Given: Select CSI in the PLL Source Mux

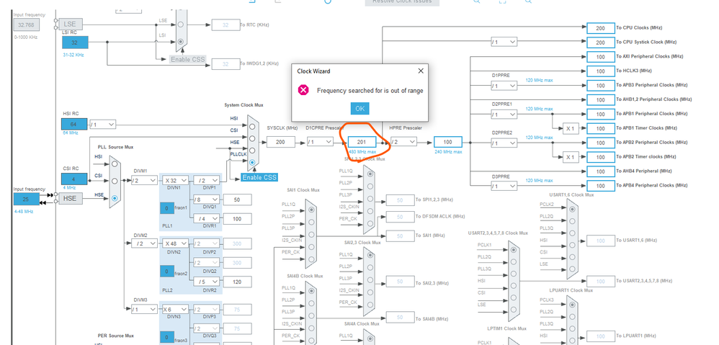Looking at the screenshot, I should point(115,181).
